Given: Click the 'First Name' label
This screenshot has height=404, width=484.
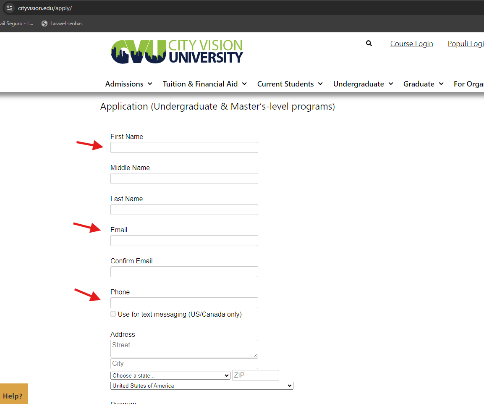Looking at the screenshot, I should pyautogui.click(x=127, y=137).
